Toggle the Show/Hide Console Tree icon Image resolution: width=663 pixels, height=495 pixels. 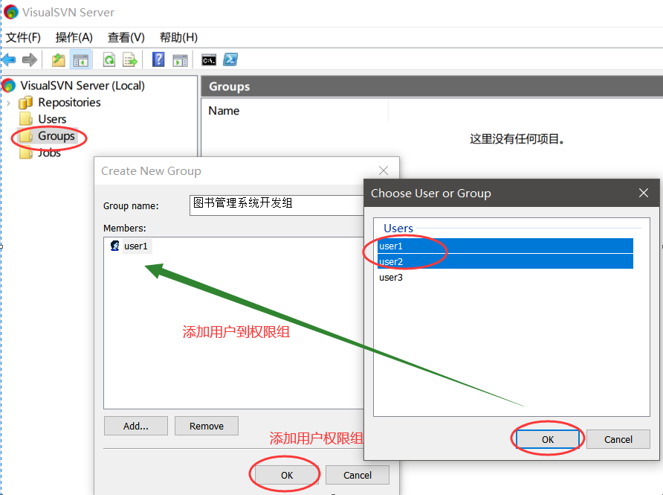[x=80, y=60]
